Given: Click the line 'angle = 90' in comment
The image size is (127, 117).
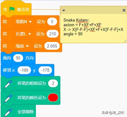Looking at the screenshot, I should click(73, 34).
